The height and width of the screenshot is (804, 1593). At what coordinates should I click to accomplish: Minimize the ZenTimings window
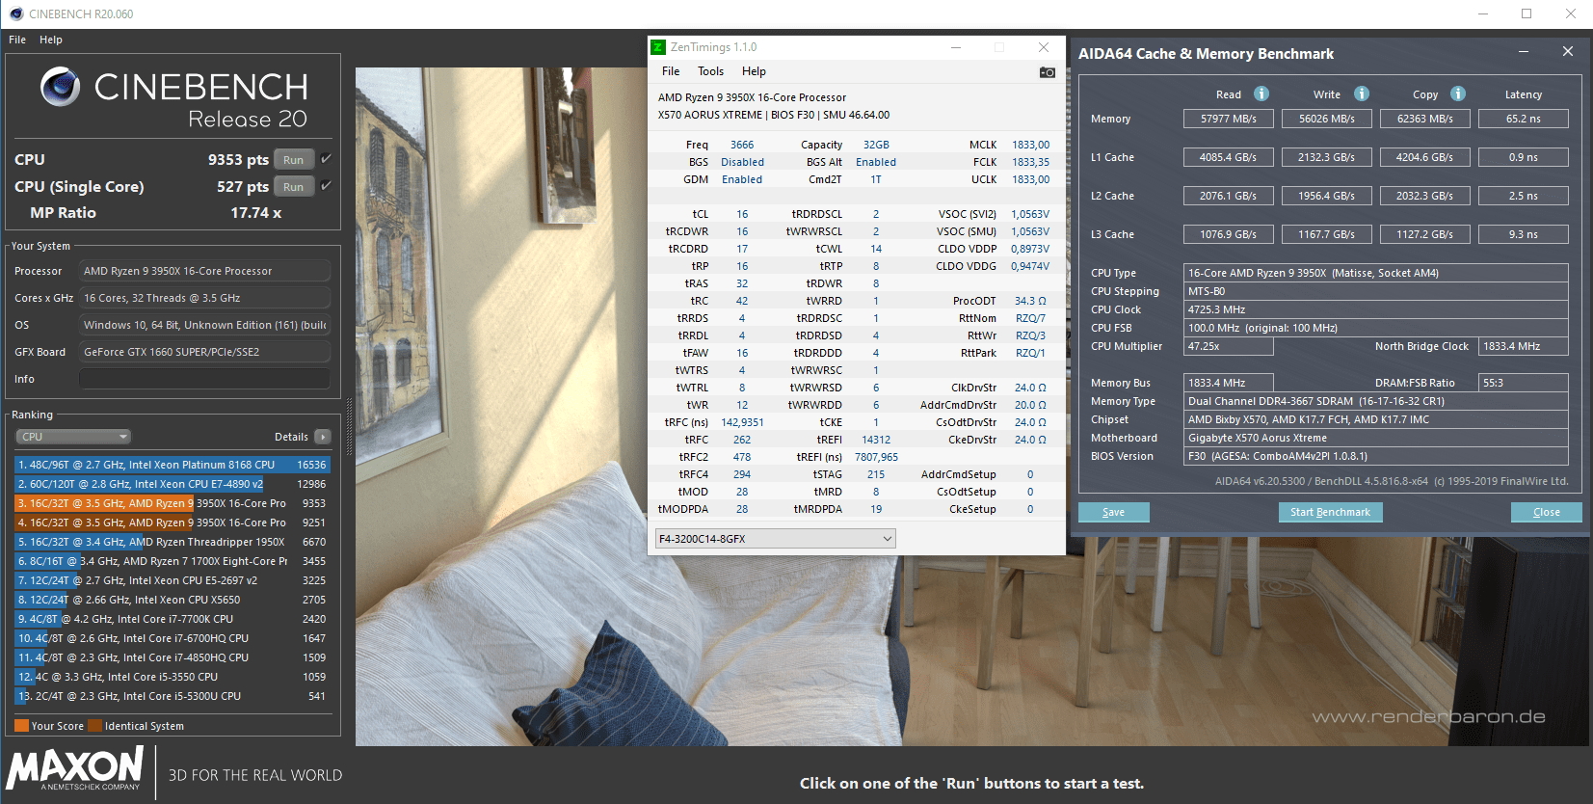(x=956, y=47)
